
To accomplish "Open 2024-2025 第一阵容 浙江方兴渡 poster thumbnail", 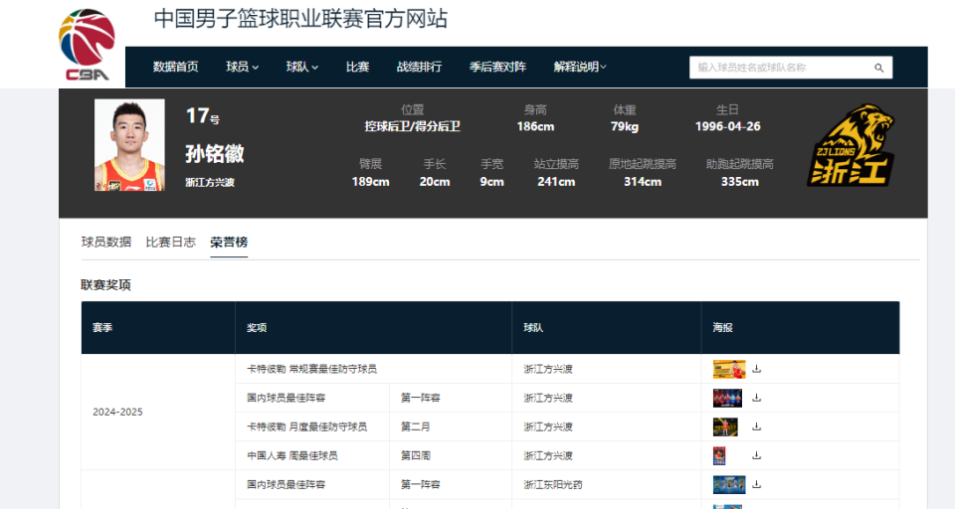I will [x=728, y=399].
